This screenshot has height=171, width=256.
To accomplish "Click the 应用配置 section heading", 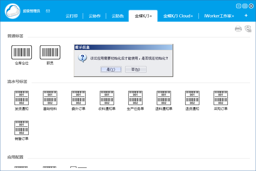I will (x=15, y=157).
